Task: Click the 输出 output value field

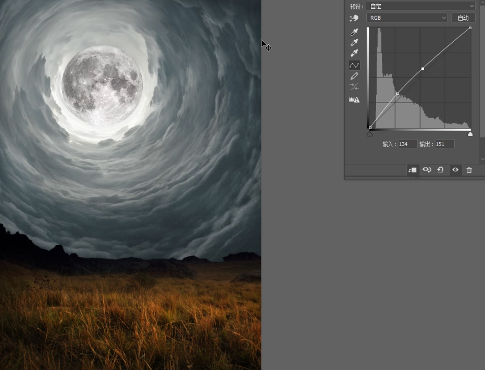Action: 444,144
